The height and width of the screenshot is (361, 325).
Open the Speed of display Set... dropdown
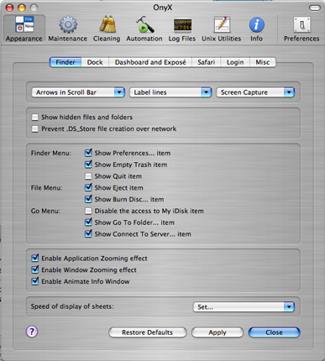click(x=244, y=306)
